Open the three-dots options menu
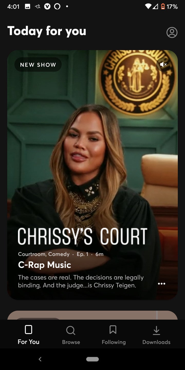 (162, 284)
